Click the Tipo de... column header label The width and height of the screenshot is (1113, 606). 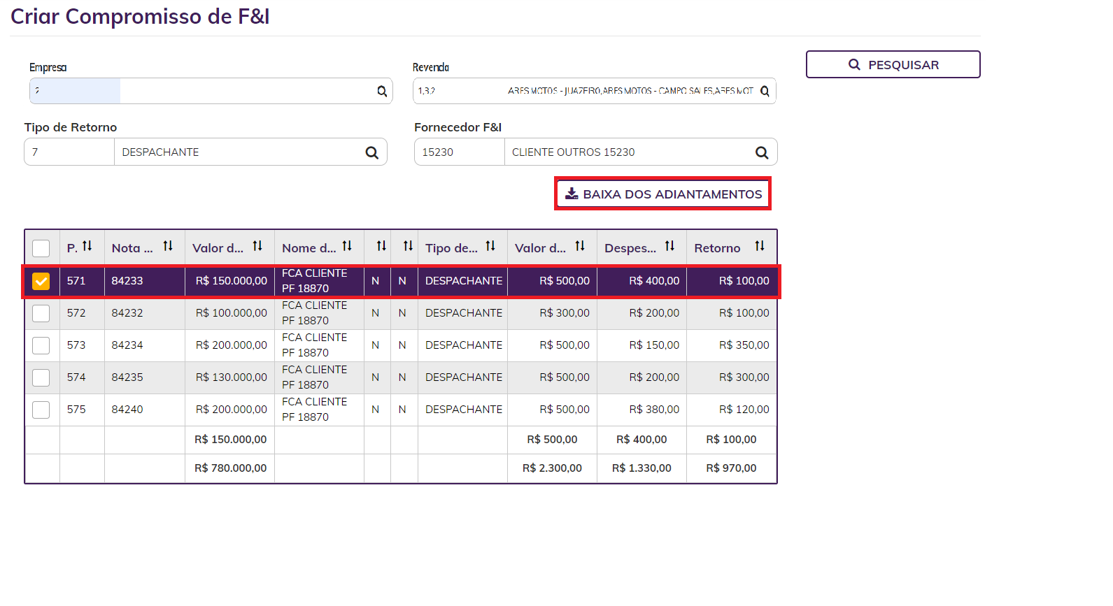click(x=451, y=248)
